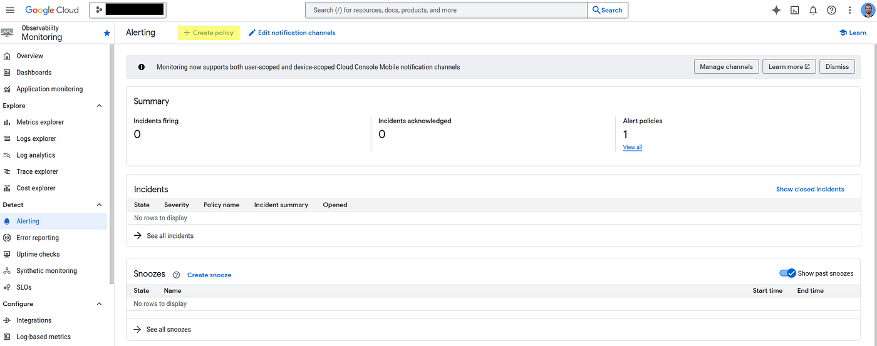
Task: Click the Overview home icon
Action: point(7,56)
